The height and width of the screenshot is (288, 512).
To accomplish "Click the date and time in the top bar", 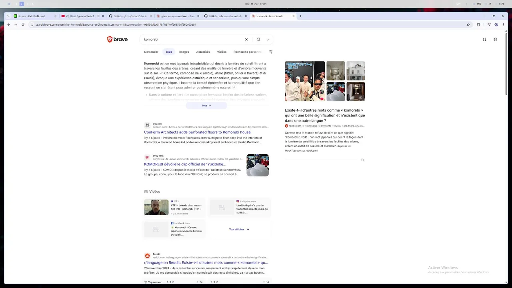I will tap(256, 4).
